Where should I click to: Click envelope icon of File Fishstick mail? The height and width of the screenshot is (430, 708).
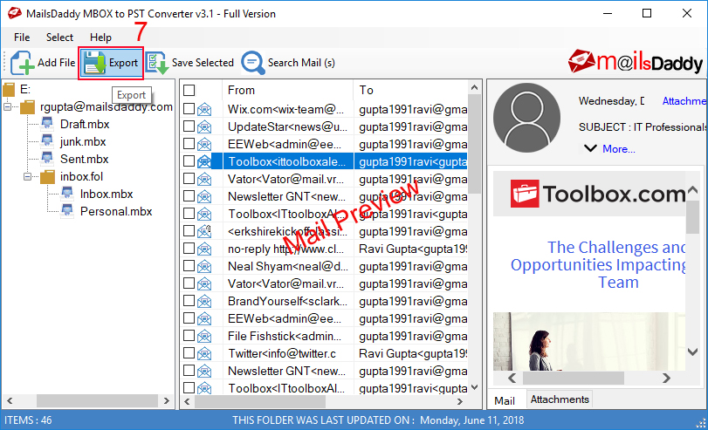(x=204, y=336)
